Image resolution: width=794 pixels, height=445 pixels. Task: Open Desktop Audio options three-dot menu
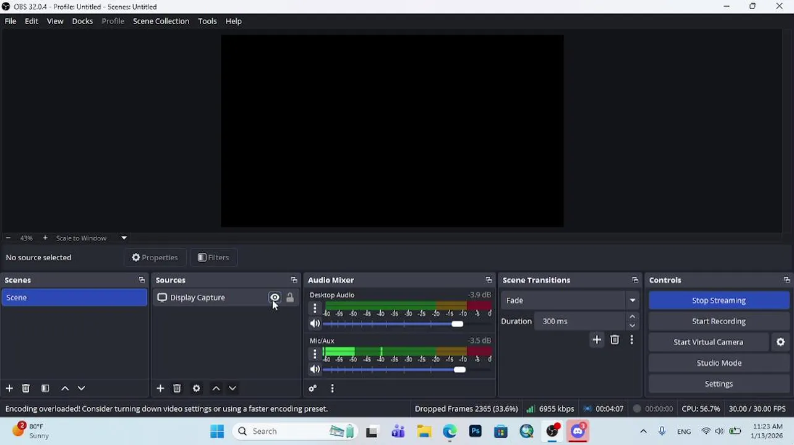(x=315, y=308)
